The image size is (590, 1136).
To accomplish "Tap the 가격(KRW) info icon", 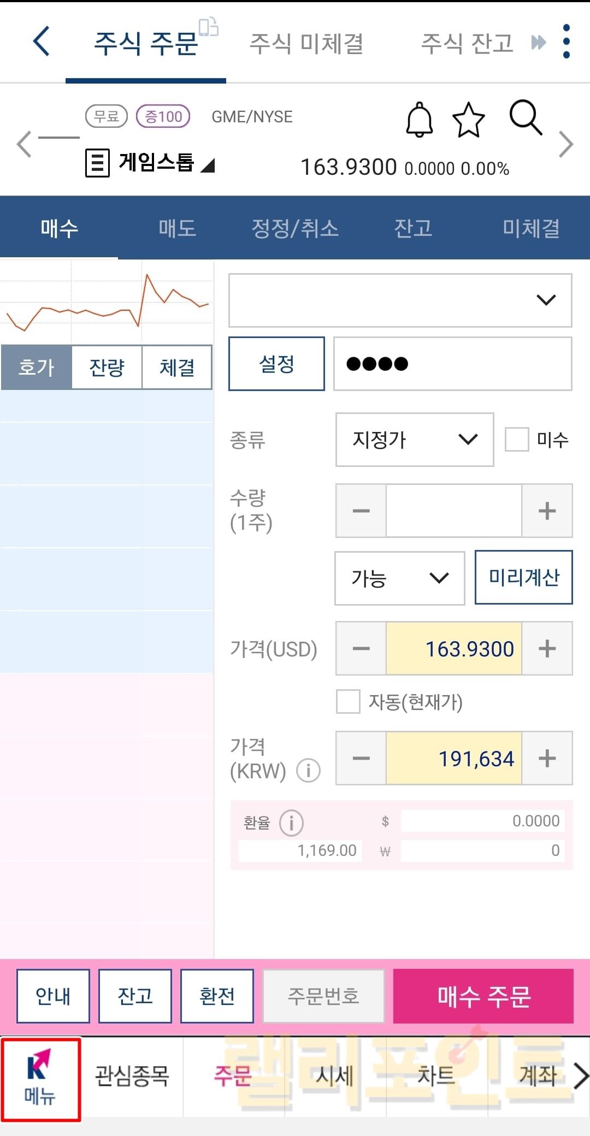I will 308,771.
